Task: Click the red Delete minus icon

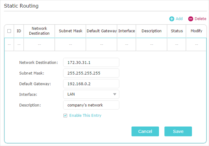Action: (x=191, y=19)
